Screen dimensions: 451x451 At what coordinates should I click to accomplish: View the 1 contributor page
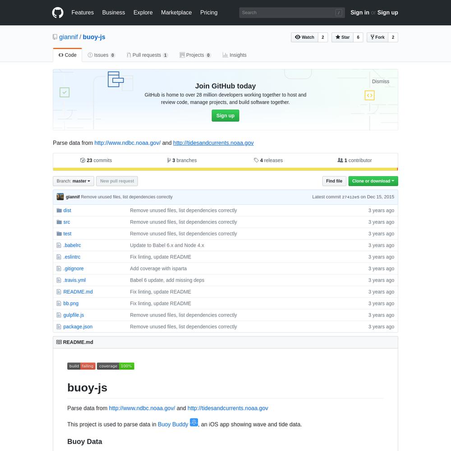tap(354, 161)
